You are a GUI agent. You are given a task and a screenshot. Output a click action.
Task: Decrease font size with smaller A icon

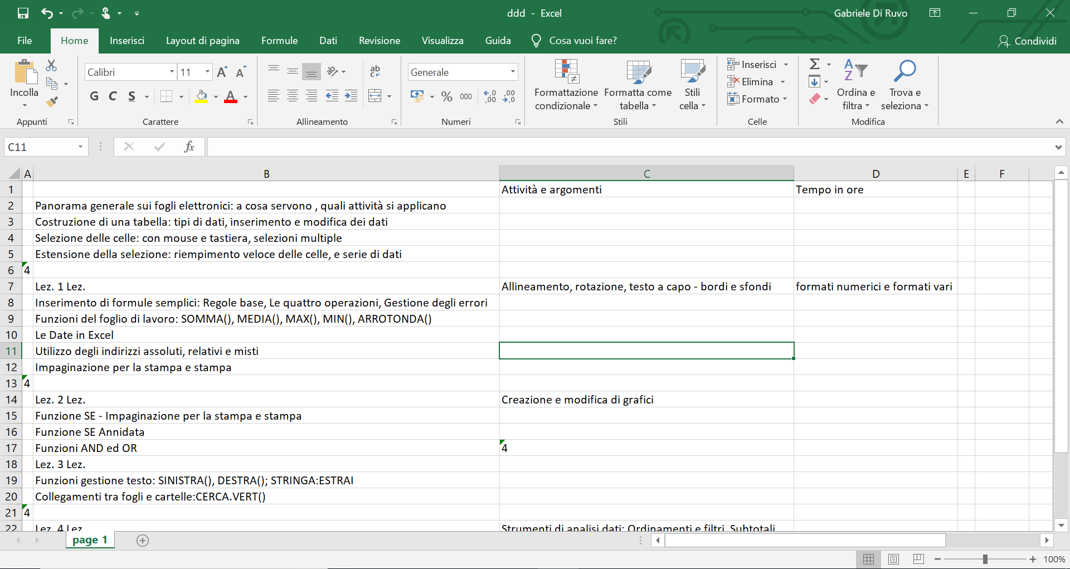pyautogui.click(x=241, y=72)
